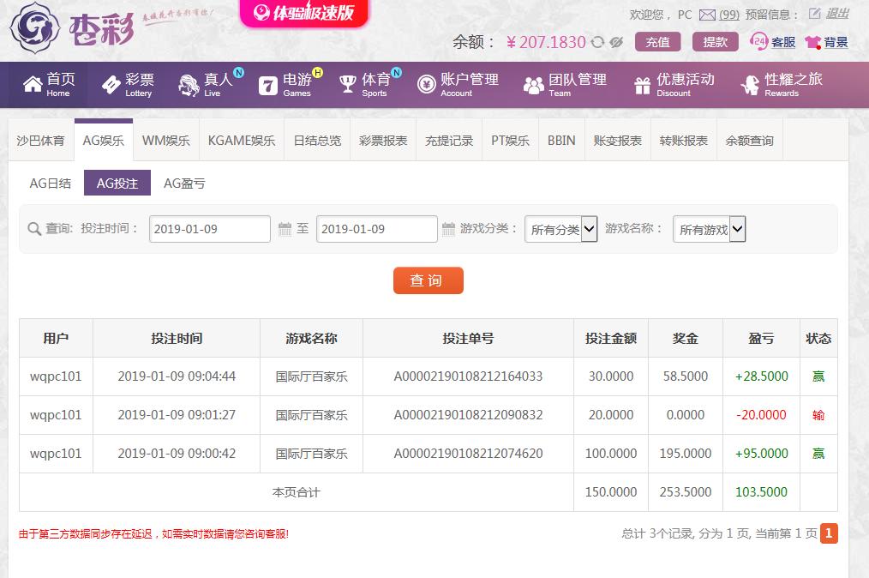Select AG日结 sub-tab

tap(51, 183)
